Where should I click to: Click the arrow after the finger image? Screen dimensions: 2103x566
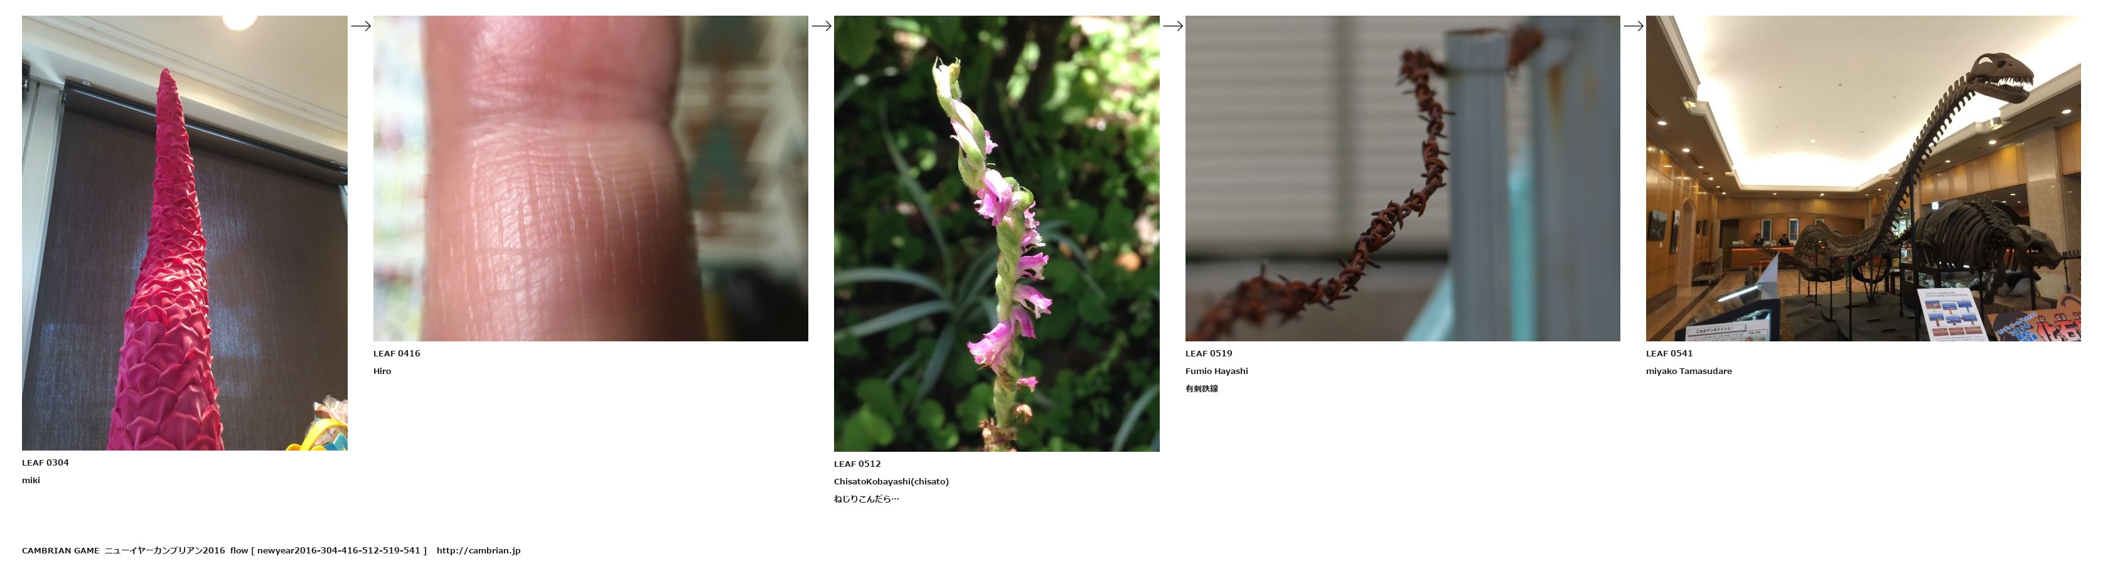tap(821, 26)
